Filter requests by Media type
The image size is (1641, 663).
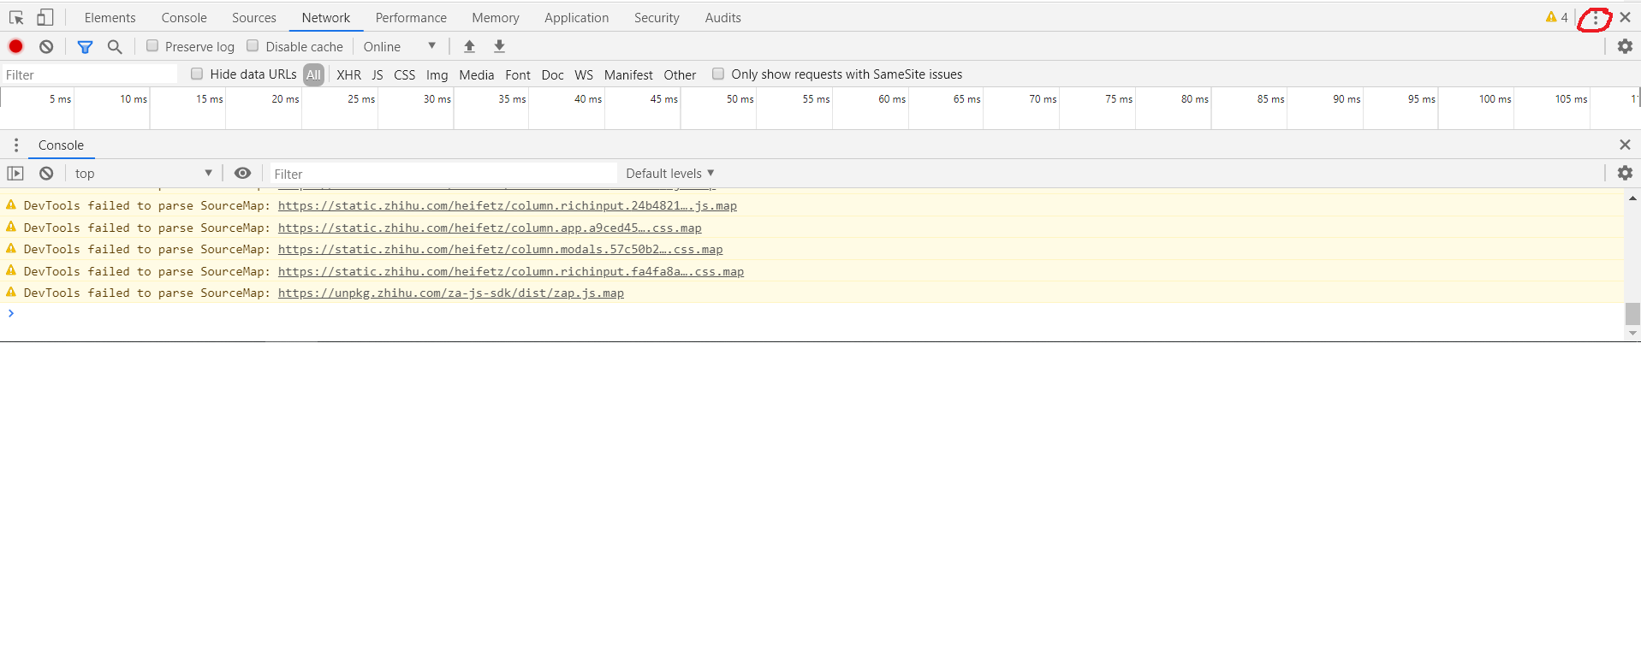coord(476,74)
